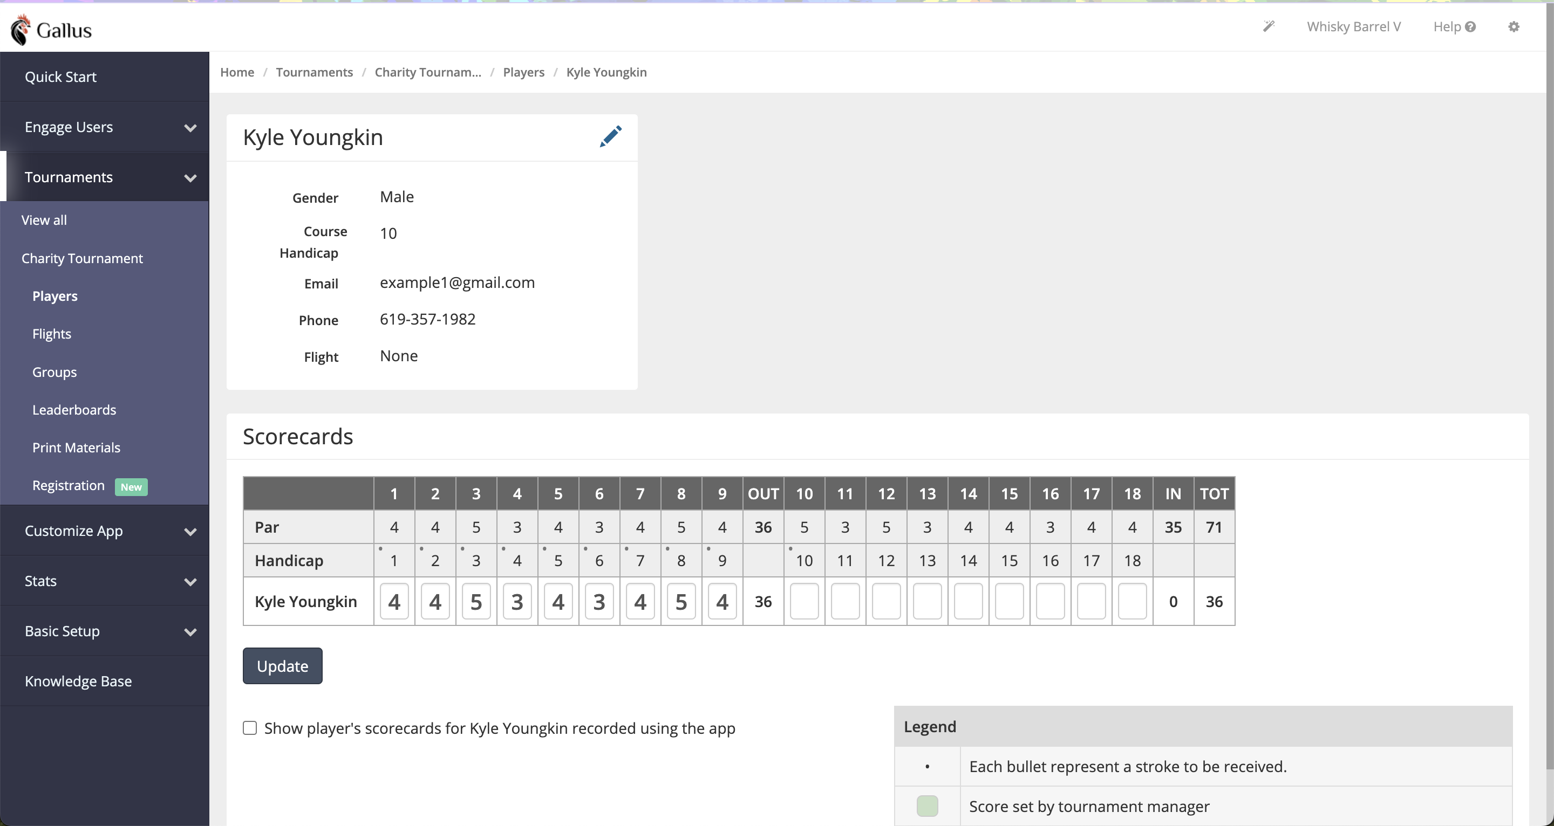Collapse the Tournaments menu chevron

tap(190, 177)
